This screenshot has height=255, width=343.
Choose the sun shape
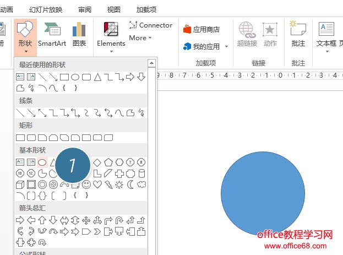(x=119, y=185)
